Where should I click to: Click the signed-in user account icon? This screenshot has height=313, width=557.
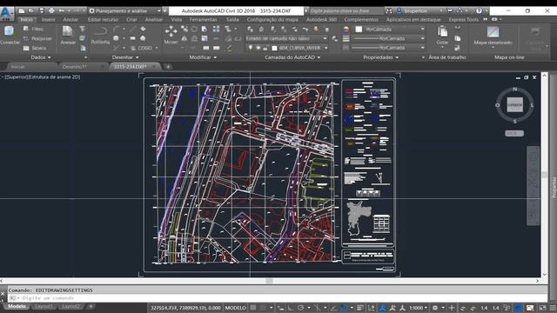(399, 10)
